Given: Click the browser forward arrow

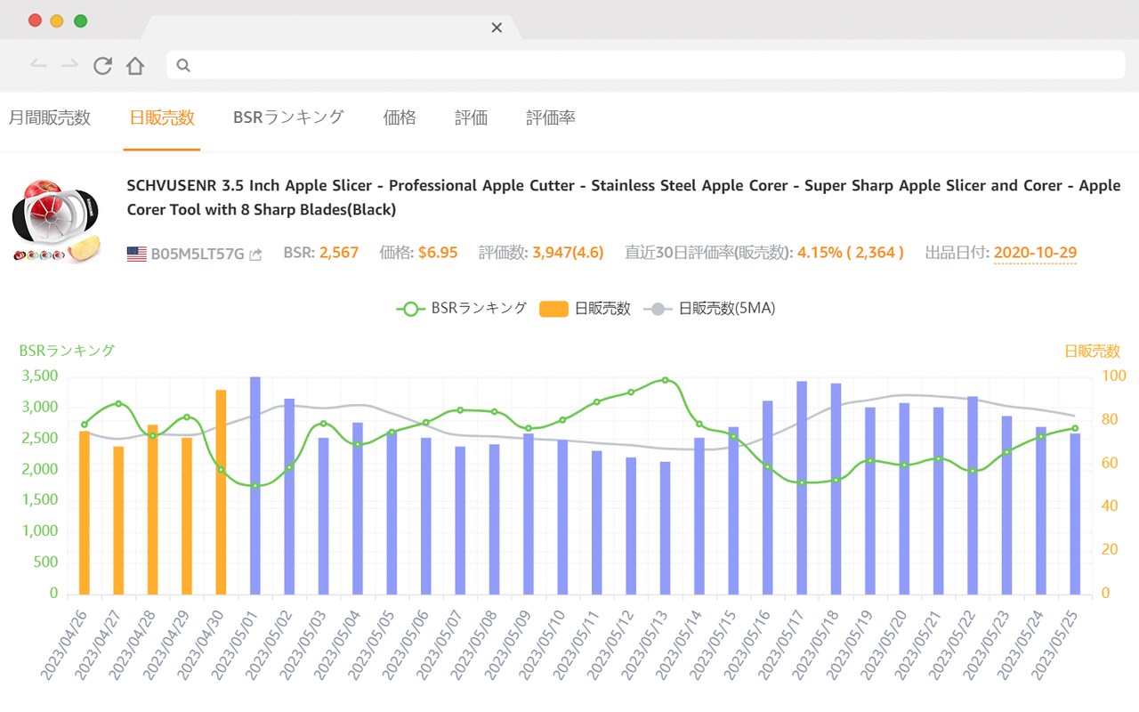Looking at the screenshot, I should (x=69, y=65).
